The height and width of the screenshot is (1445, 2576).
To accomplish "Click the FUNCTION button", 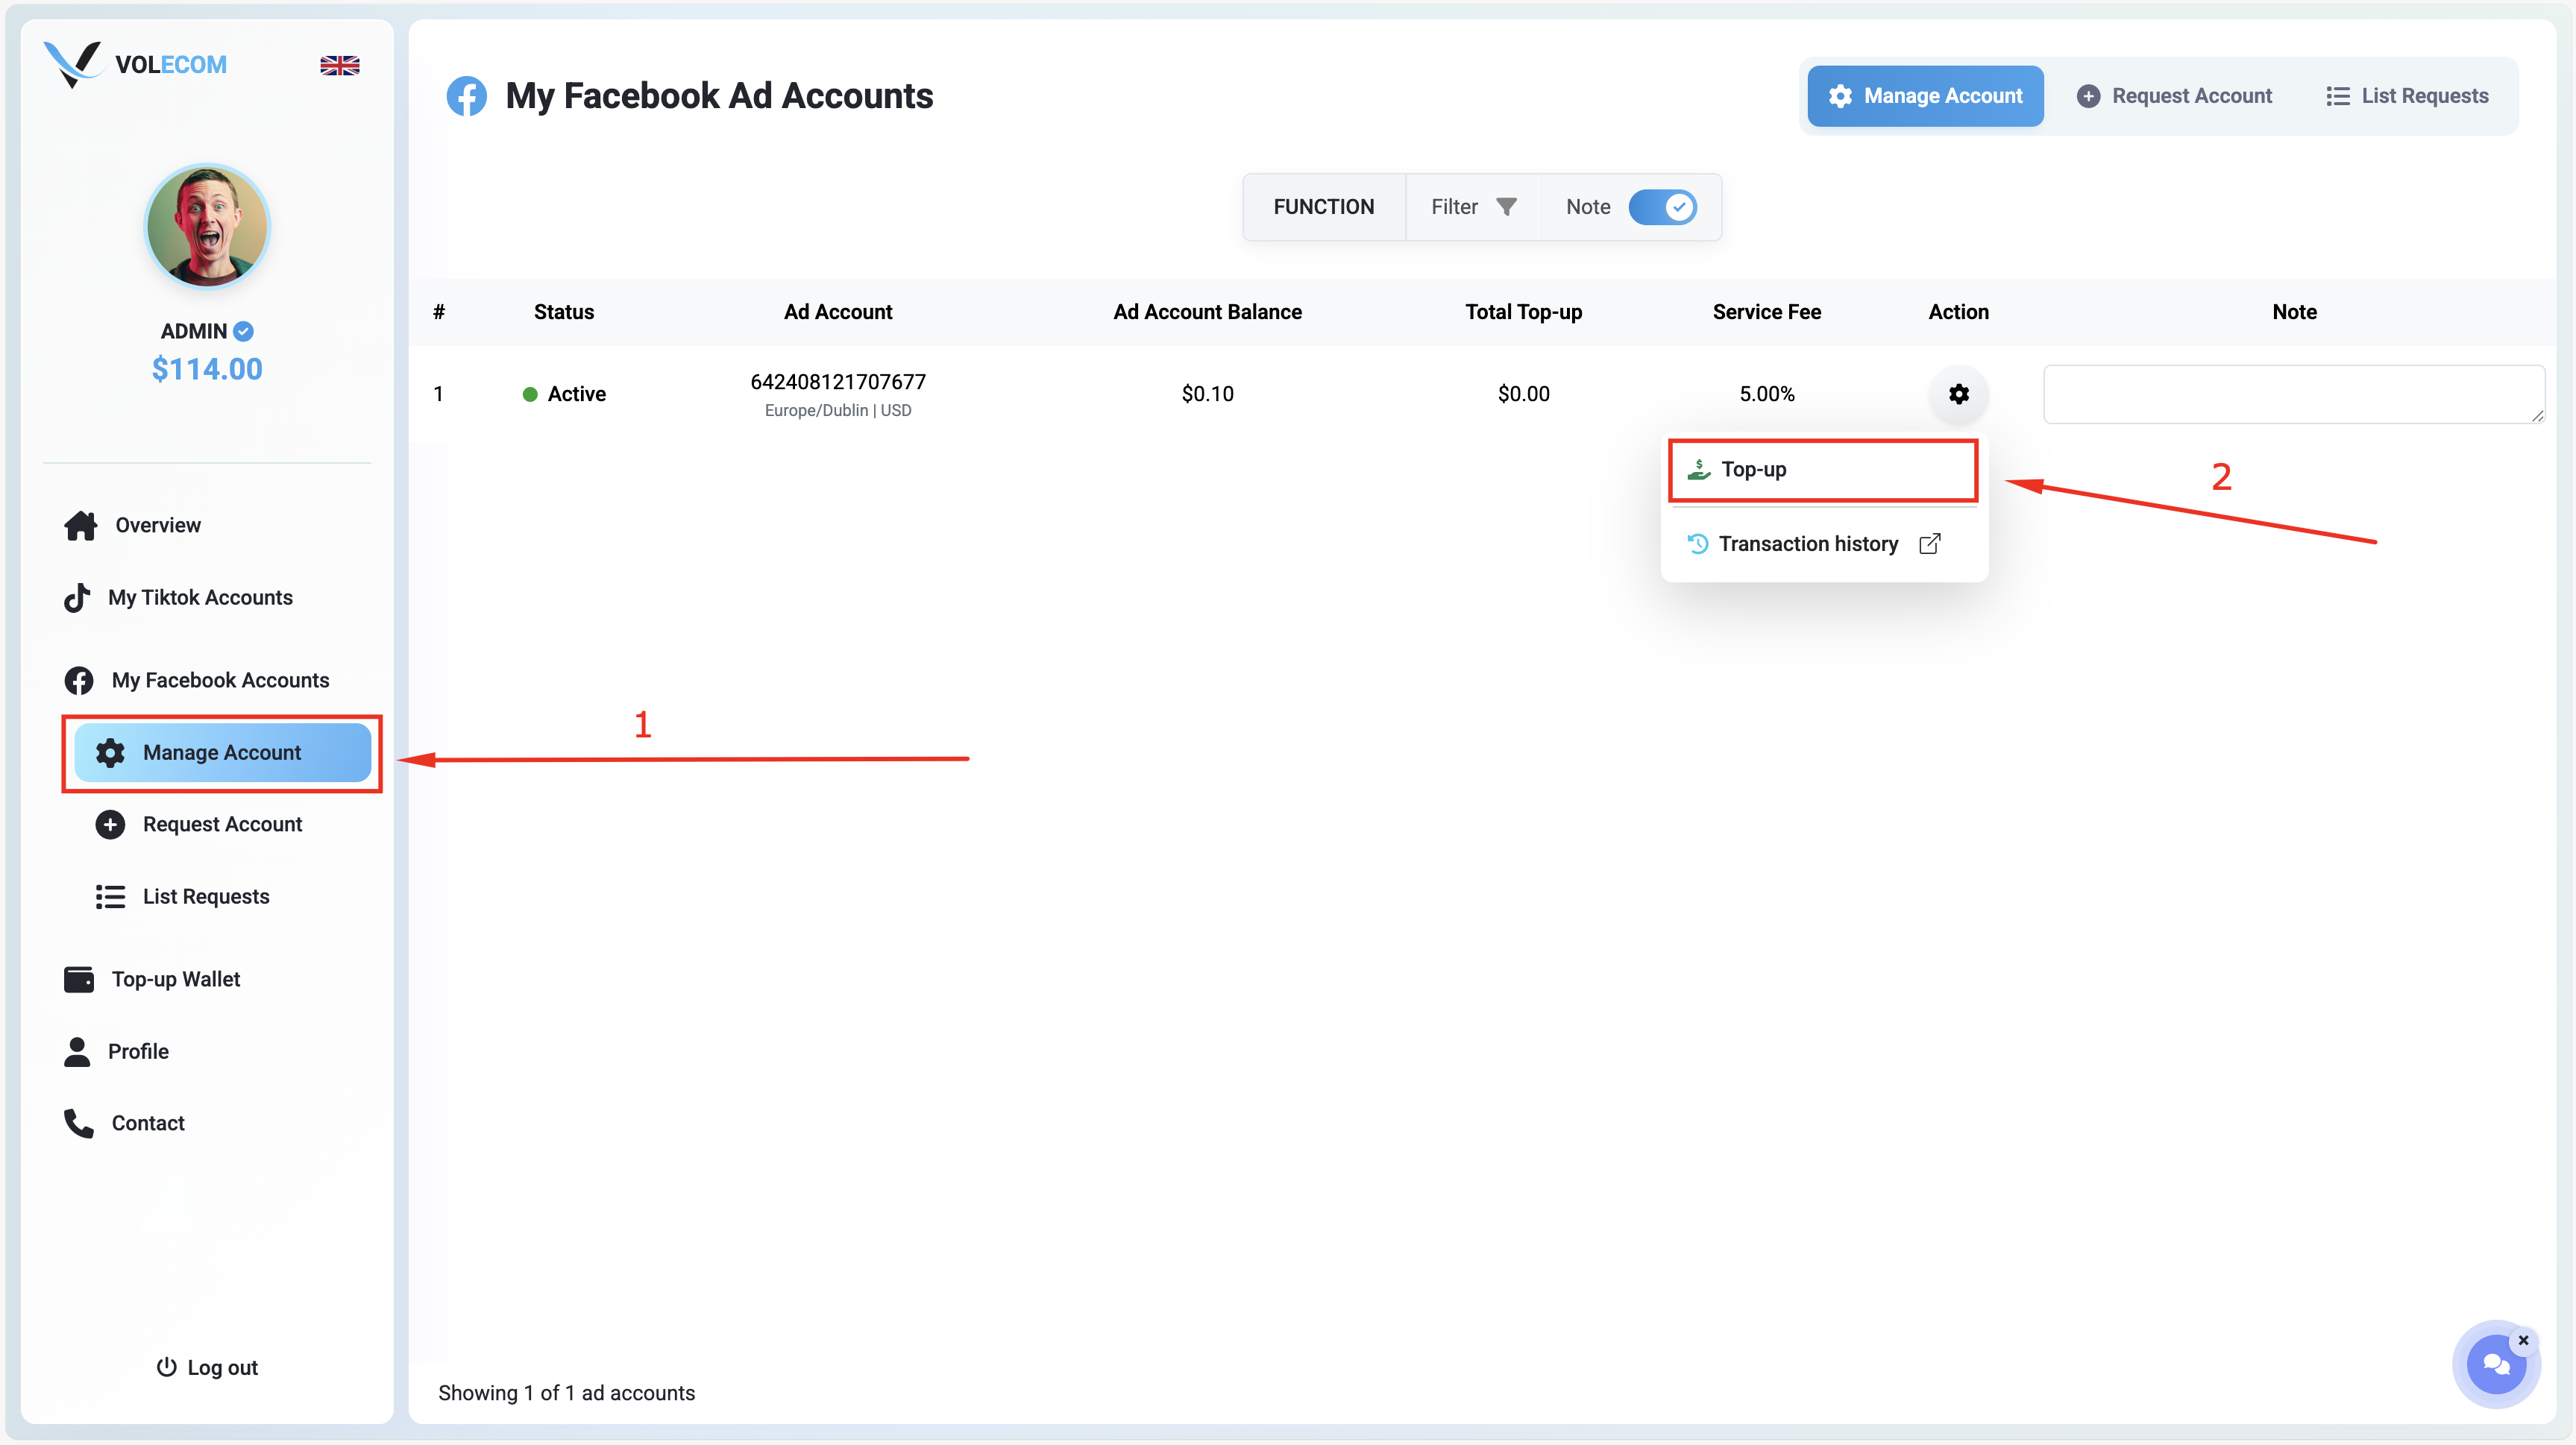I will [x=1323, y=207].
